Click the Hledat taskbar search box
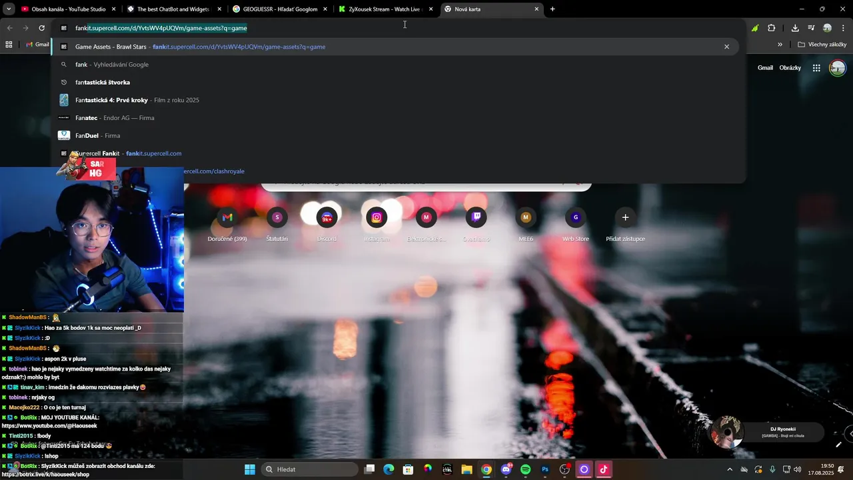Viewport: 853px width, 480px height. click(x=309, y=469)
